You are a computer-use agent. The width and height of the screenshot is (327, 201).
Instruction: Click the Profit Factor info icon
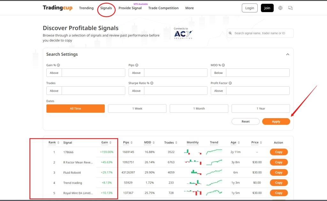coord(230,83)
